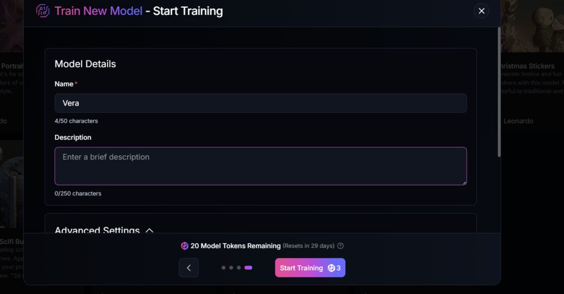564x294 pixels.
Task: Click the model token icon in the footer
Action: [185, 246]
